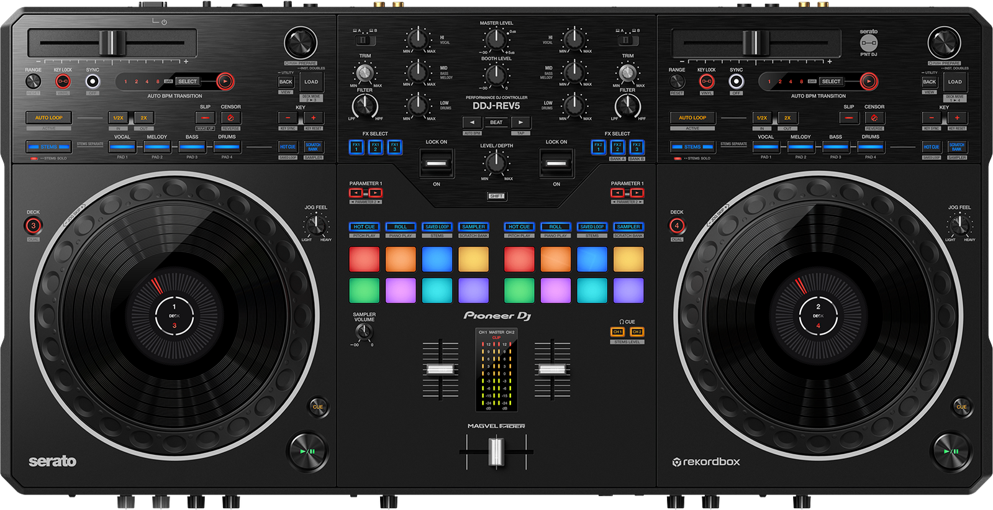Activate Auto Loop on the left deck
Image resolution: width=993 pixels, height=510 pixels.
tap(48, 117)
